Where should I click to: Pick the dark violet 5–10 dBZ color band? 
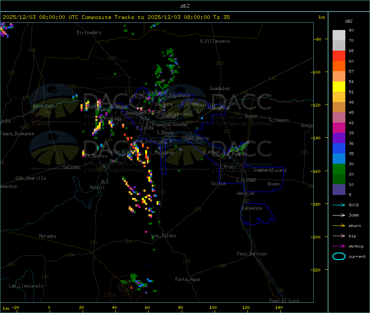pos(339,190)
